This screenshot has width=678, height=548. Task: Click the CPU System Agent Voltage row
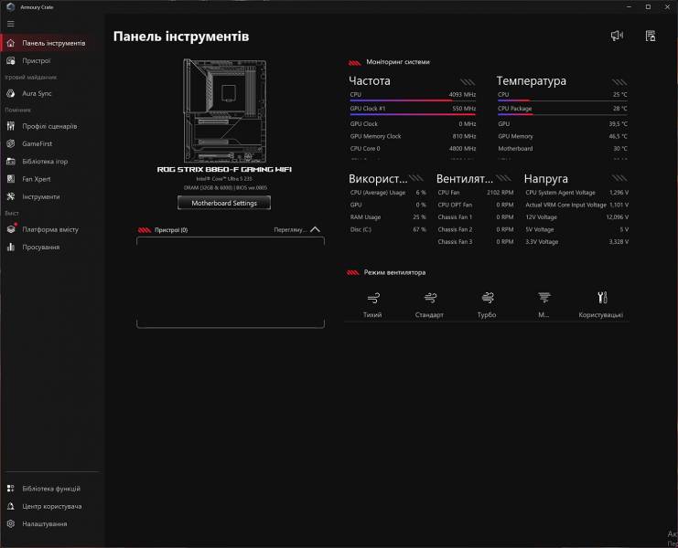pyautogui.click(x=576, y=193)
